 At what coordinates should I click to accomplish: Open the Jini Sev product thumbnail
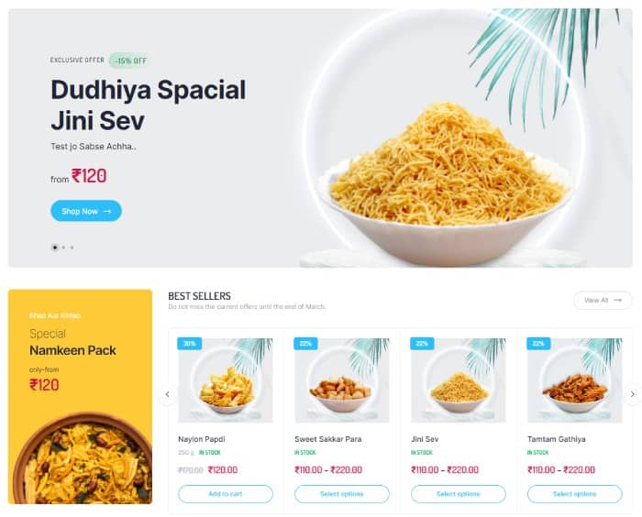459,380
